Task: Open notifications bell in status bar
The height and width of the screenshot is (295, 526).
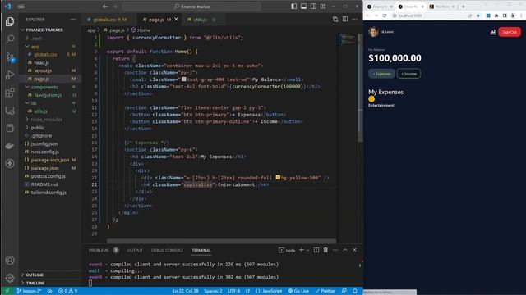Action: [354, 291]
